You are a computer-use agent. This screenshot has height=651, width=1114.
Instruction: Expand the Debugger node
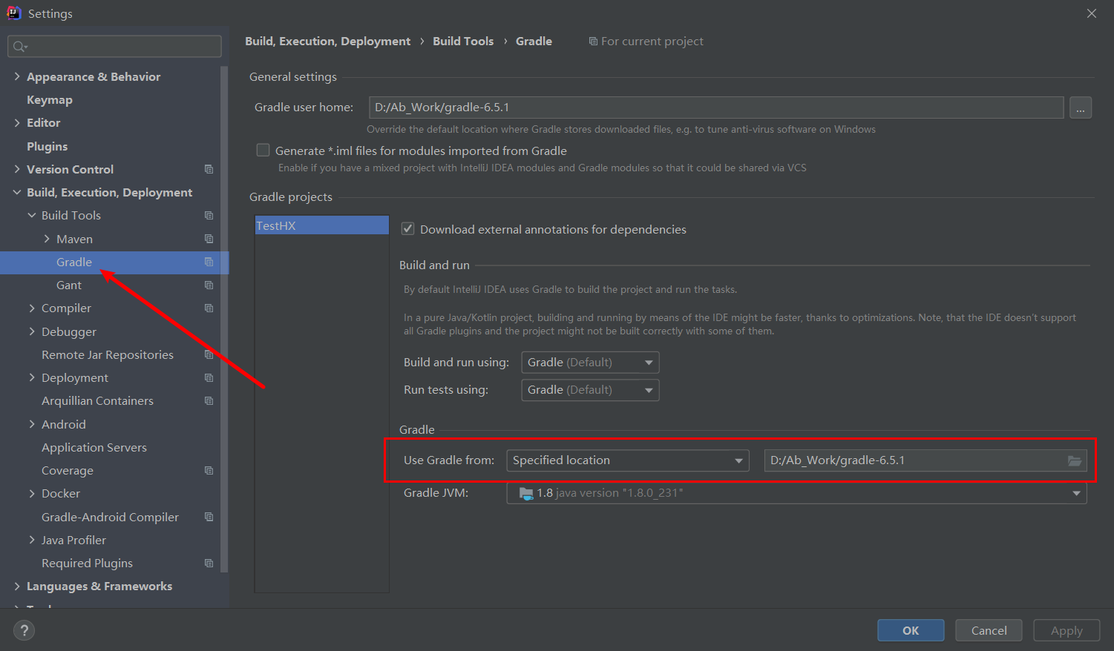[x=32, y=331]
